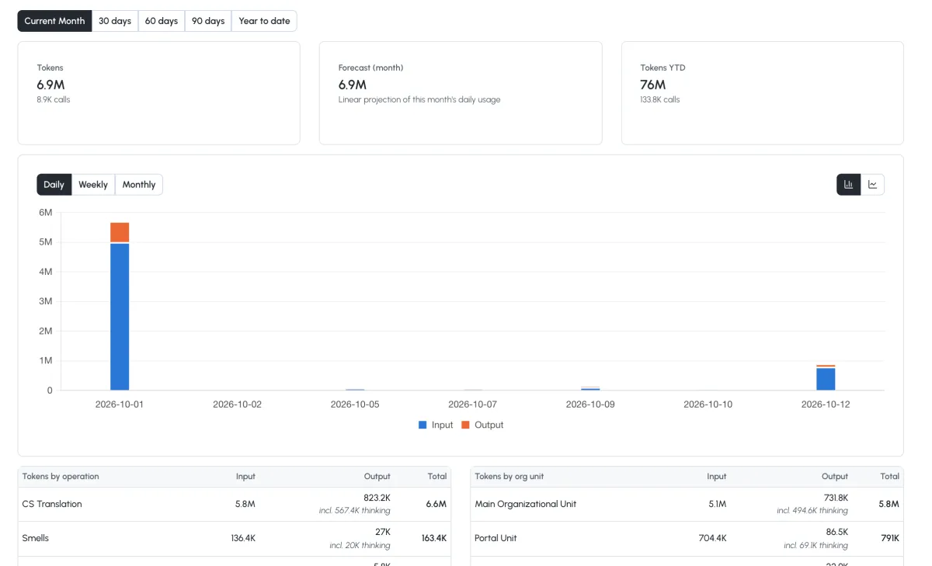Click the blue bar for 2026-10-12
This screenshot has width=932, height=566.
click(826, 379)
